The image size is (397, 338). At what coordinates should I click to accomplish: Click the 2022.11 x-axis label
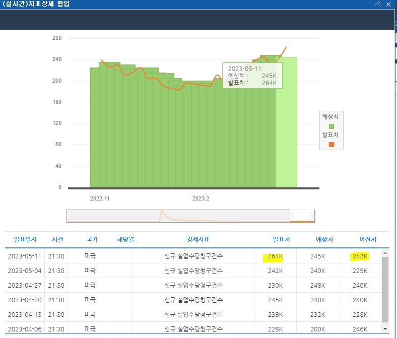click(100, 198)
